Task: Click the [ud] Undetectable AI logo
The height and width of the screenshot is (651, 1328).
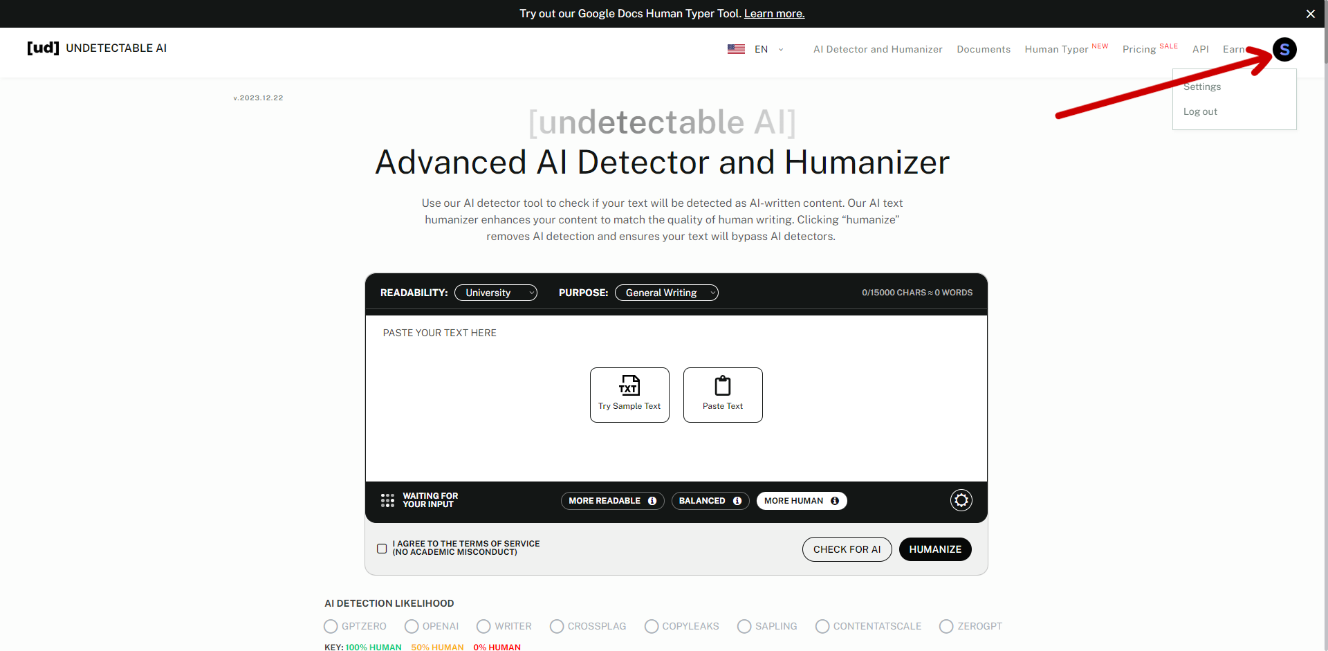Action: 97,48
